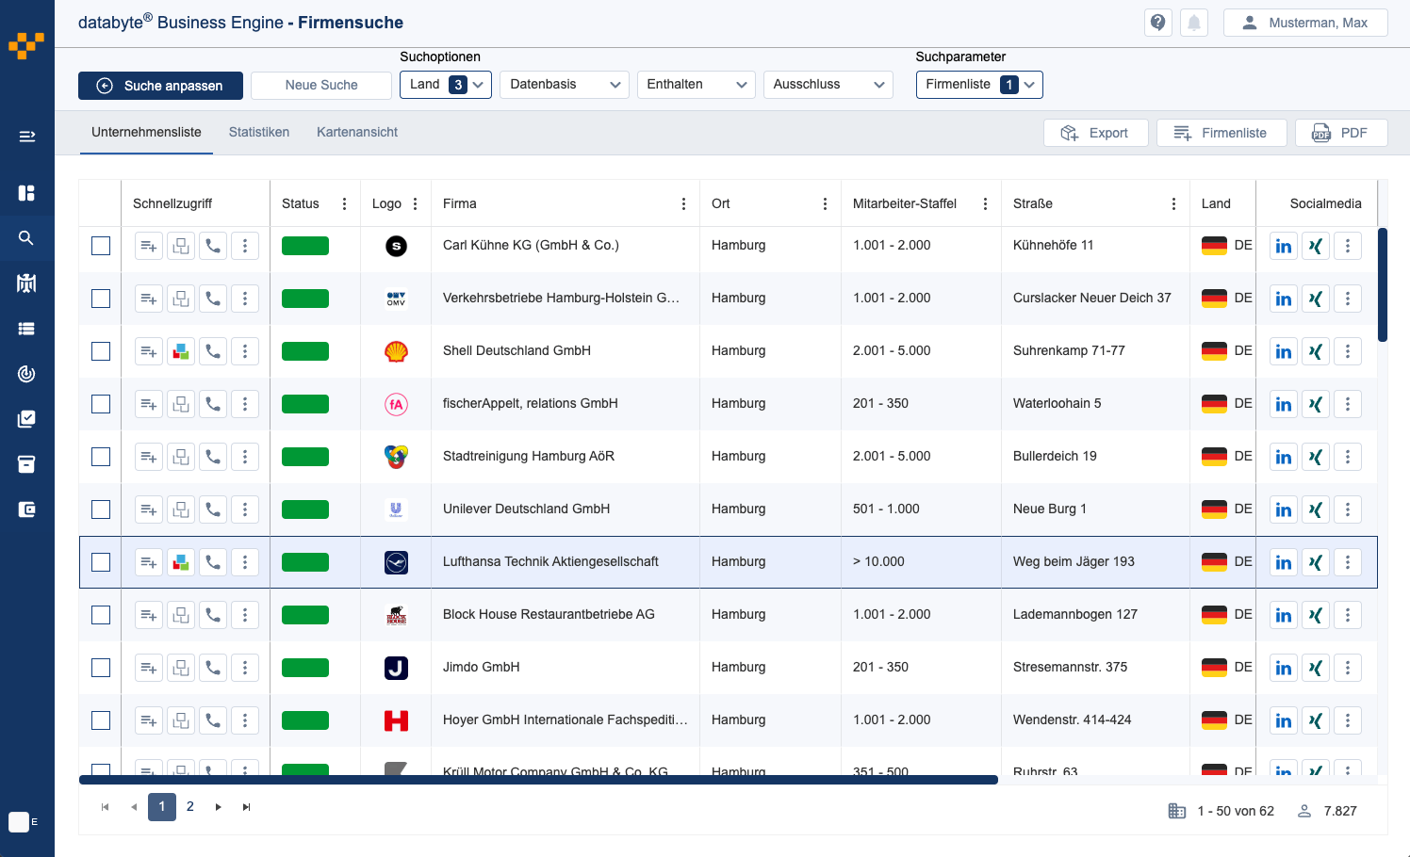Image resolution: width=1410 pixels, height=857 pixels.
Task: Switch to the Statistiken tab
Action: pos(258,133)
